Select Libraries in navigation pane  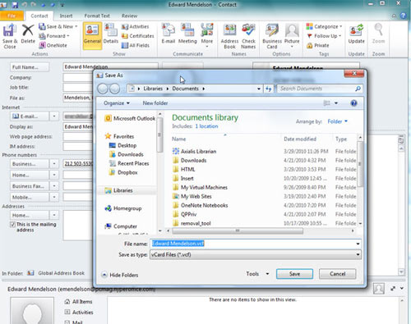[118, 190]
